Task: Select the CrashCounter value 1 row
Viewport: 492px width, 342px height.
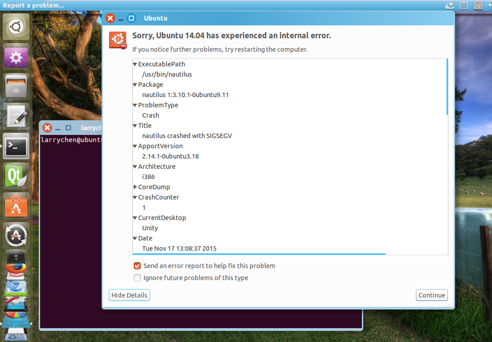Action: coord(290,208)
